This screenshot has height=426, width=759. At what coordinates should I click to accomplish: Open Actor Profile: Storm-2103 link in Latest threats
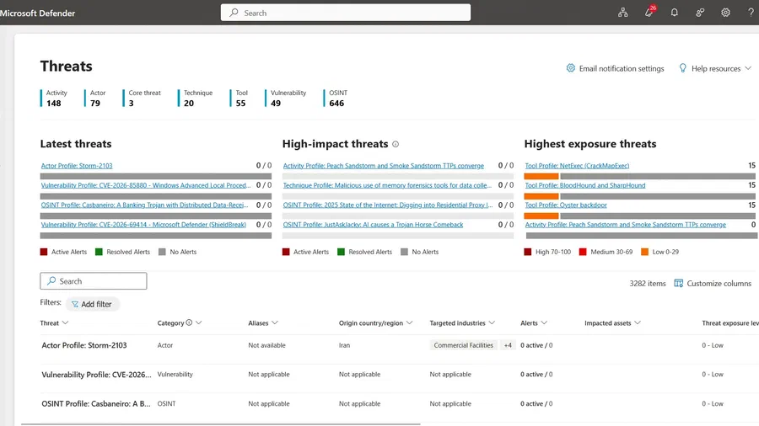tap(77, 166)
